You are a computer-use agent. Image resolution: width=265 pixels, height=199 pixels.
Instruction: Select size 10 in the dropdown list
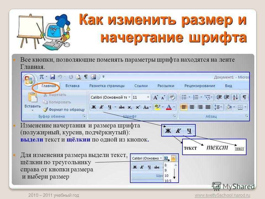(166, 176)
